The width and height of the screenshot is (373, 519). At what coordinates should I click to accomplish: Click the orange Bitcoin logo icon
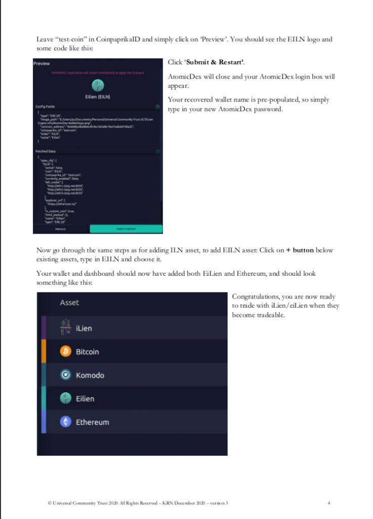pyautogui.click(x=66, y=351)
